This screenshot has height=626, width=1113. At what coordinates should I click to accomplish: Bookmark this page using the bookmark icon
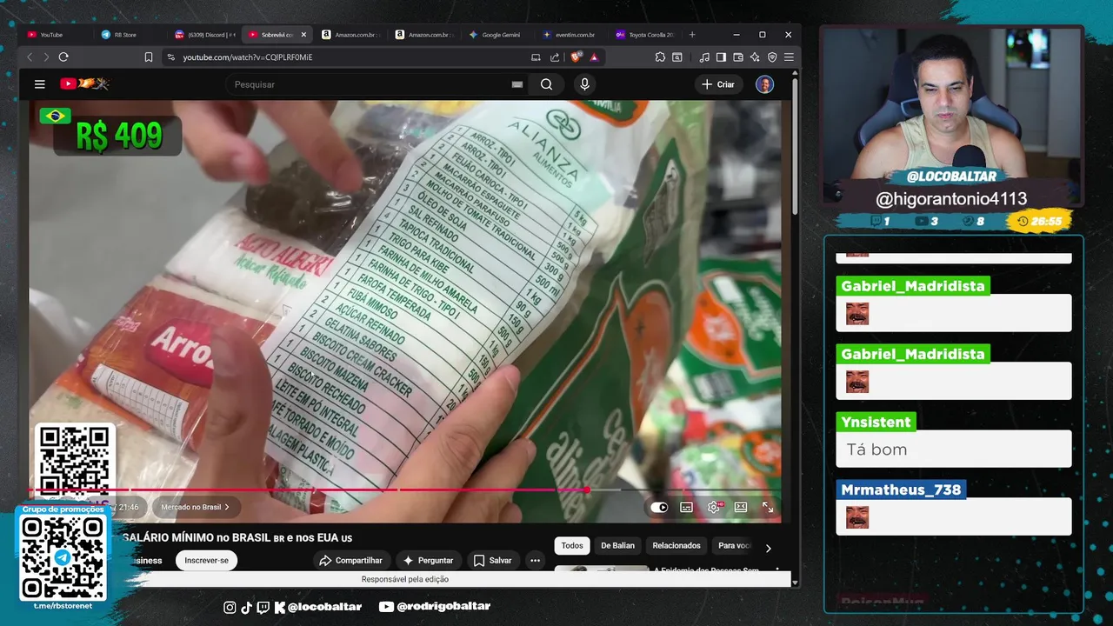[149, 57]
